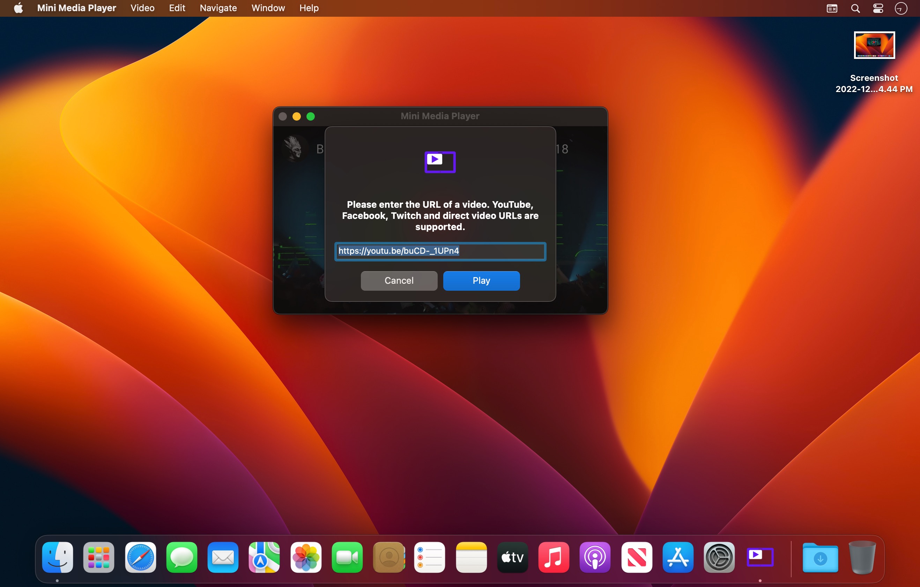Minimize the Mini Media Player window
The height and width of the screenshot is (587, 920).
(296, 116)
